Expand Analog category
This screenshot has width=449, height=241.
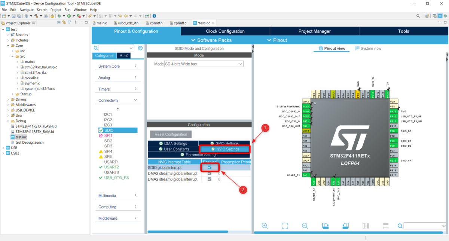coord(118,77)
